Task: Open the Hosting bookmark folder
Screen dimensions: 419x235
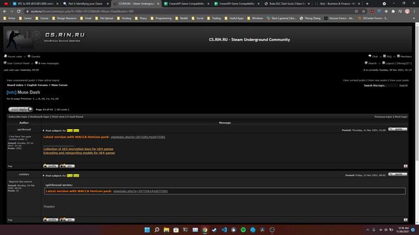Action: [x=124, y=18]
